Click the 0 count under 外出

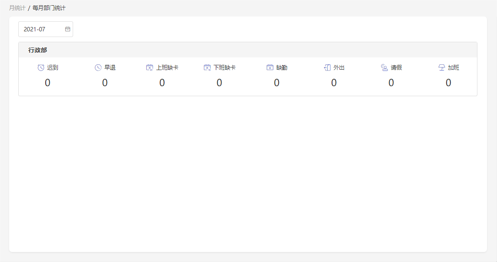334,83
